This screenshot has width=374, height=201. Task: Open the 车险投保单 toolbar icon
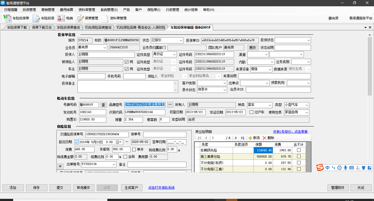click(x=8, y=18)
